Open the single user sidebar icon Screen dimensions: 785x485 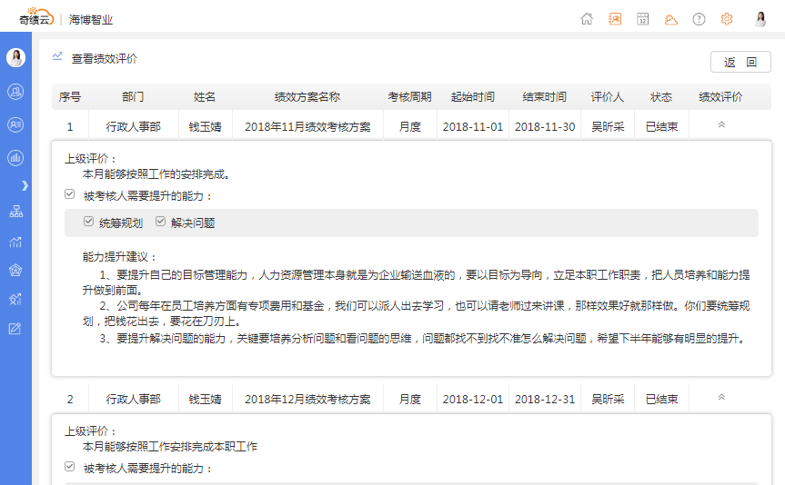(x=15, y=92)
